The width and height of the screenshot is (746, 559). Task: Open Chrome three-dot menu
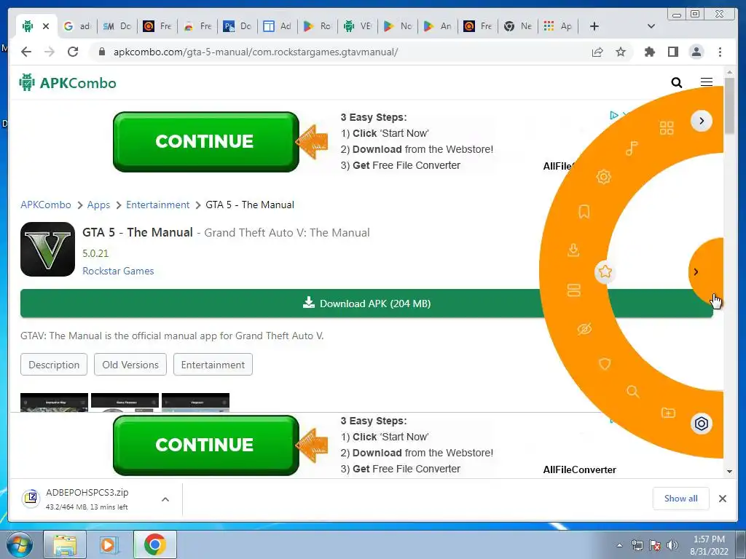coord(720,52)
